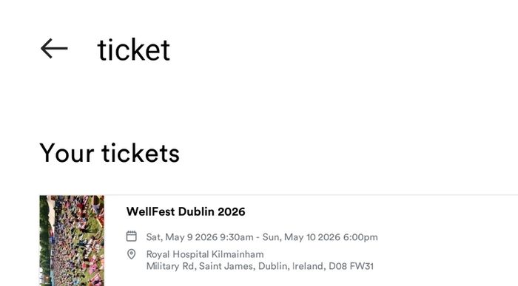The height and width of the screenshot is (286, 518).
Task: Click 'Saint James' in the address line
Action: [x=226, y=266]
